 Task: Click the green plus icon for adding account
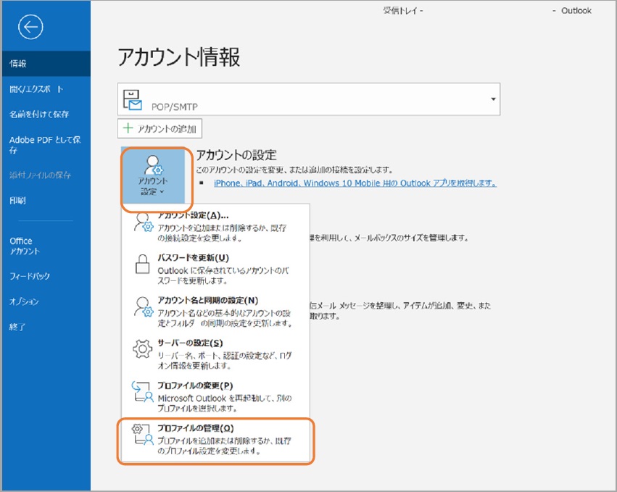(x=128, y=128)
